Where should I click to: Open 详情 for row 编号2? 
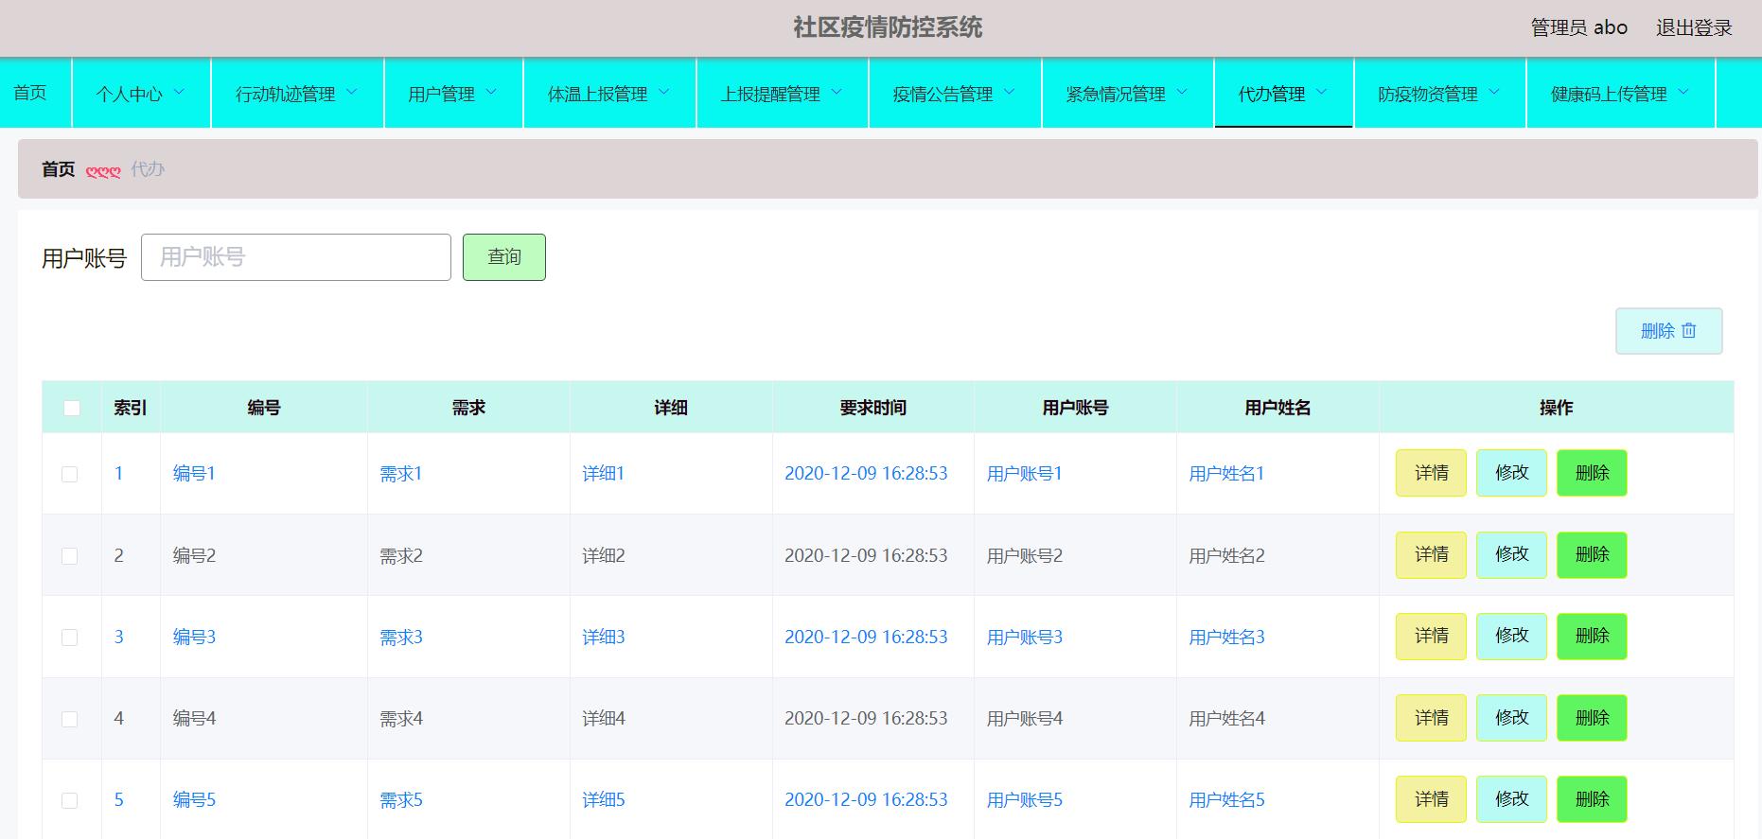coord(1431,554)
